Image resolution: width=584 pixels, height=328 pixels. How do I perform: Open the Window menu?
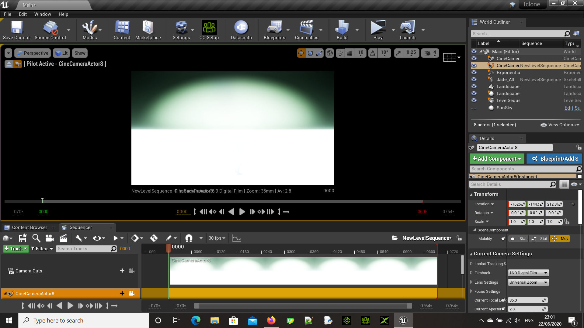click(x=43, y=14)
